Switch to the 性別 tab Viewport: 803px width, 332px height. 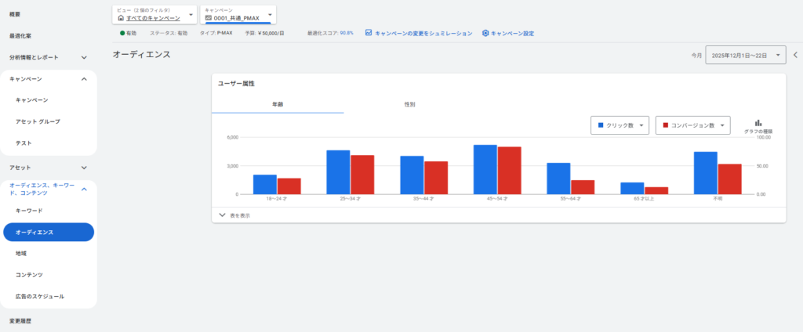pyautogui.click(x=409, y=104)
